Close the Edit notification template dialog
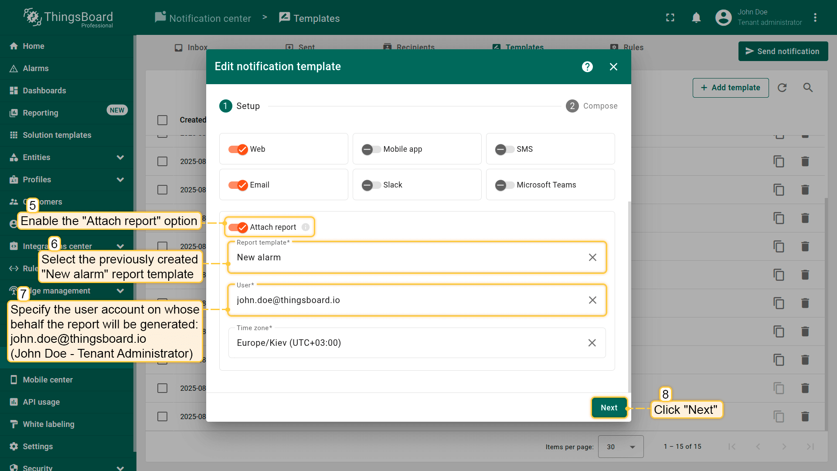 click(613, 67)
